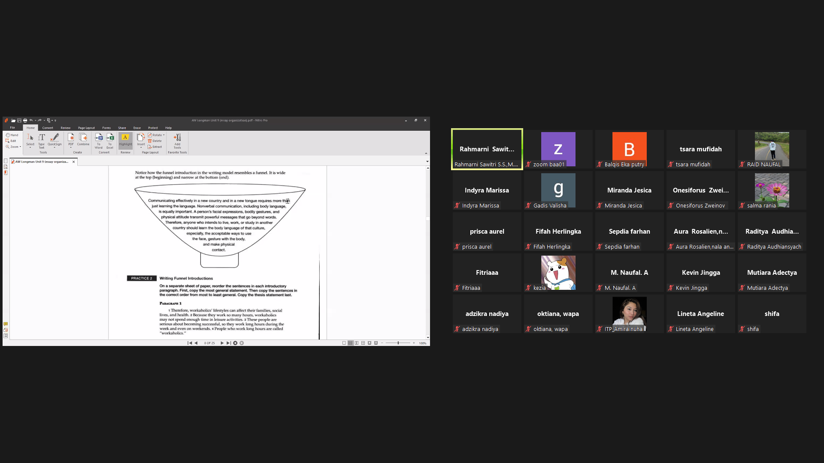This screenshot has width=824, height=463.
Task: Switch to the Review ribbon tab
Action: [66, 128]
